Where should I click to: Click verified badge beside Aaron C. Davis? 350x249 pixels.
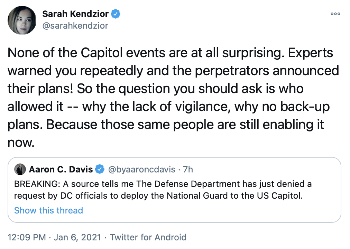(100, 169)
